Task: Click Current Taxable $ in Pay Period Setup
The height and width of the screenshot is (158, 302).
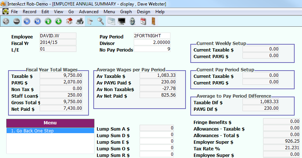Action: point(260,75)
